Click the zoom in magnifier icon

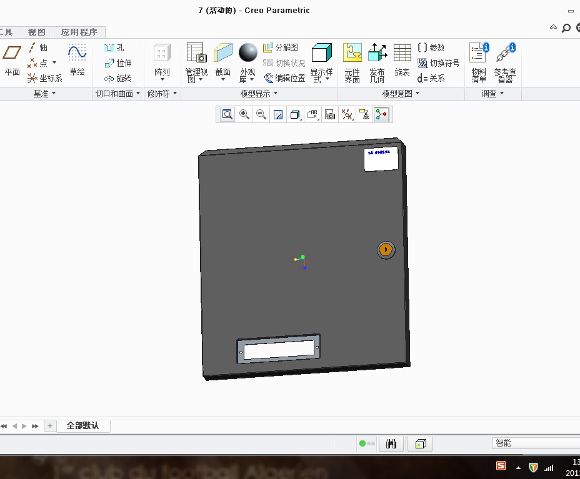244,114
